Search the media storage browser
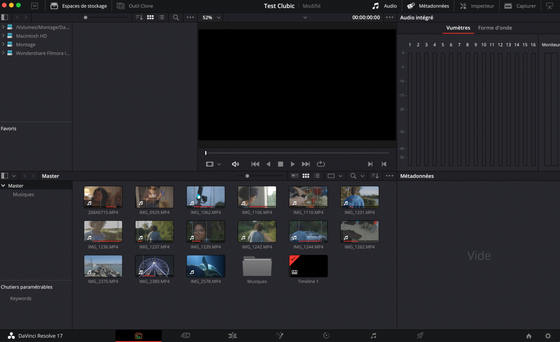Screen dimensions: 560x342 pos(176,17)
